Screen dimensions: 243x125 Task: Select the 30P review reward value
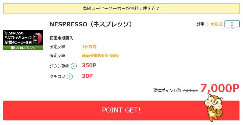coord(87,76)
